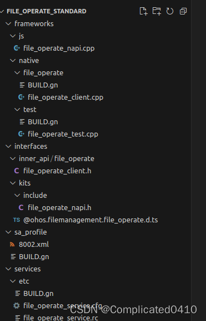Collapse the frameworks folder chevron
This screenshot has height=321, width=206.
tap(8, 24)
